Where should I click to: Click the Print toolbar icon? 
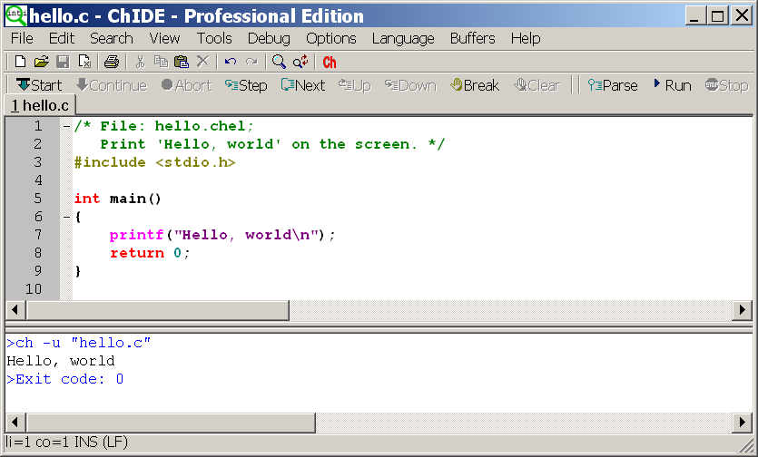click(112, 62)
